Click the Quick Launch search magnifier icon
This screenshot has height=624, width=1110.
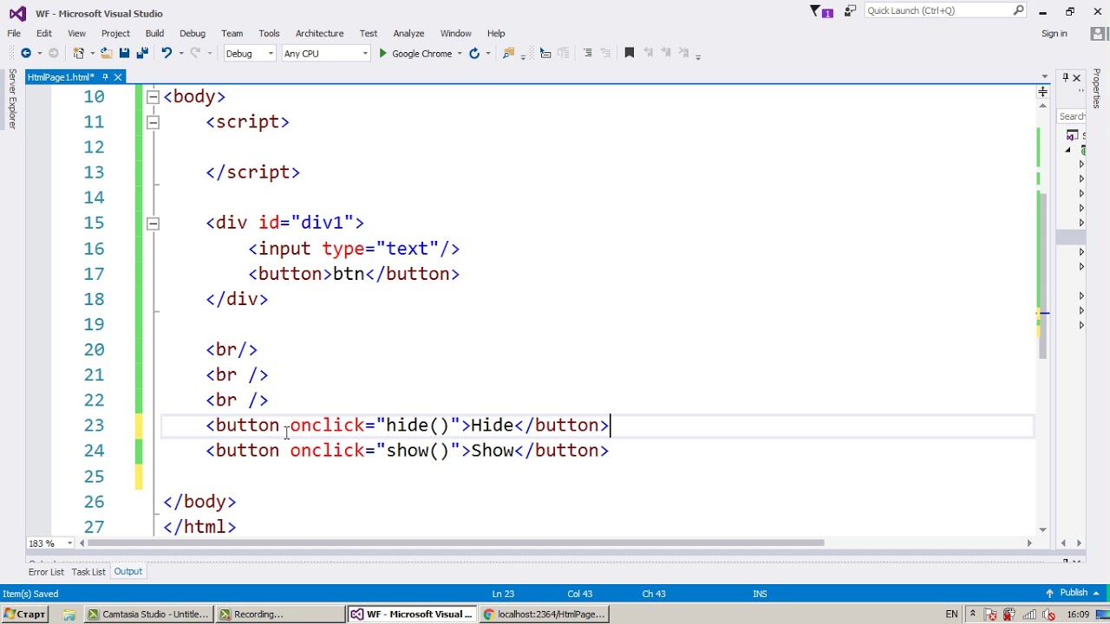pyautogui.click(x=1019, y=10)
